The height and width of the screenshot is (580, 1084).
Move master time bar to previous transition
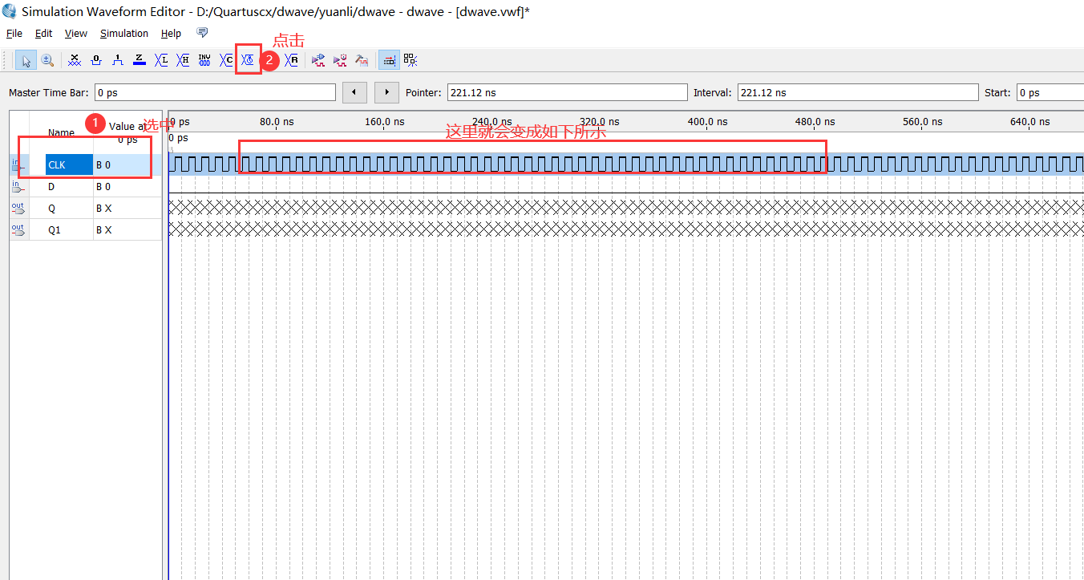pyautogui.click(x=354, y=92)
